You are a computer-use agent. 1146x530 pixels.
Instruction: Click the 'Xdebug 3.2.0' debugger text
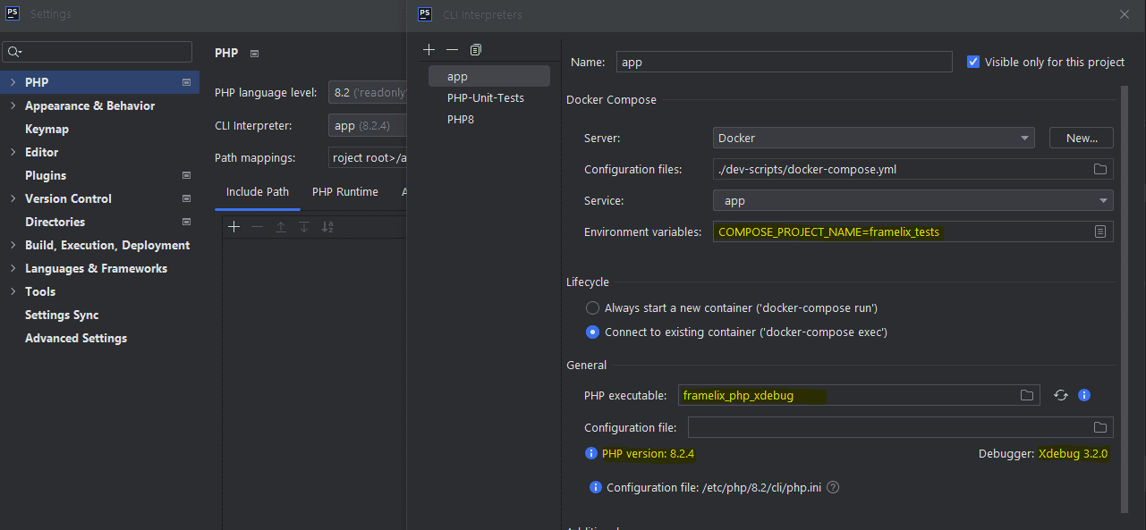1073,453
